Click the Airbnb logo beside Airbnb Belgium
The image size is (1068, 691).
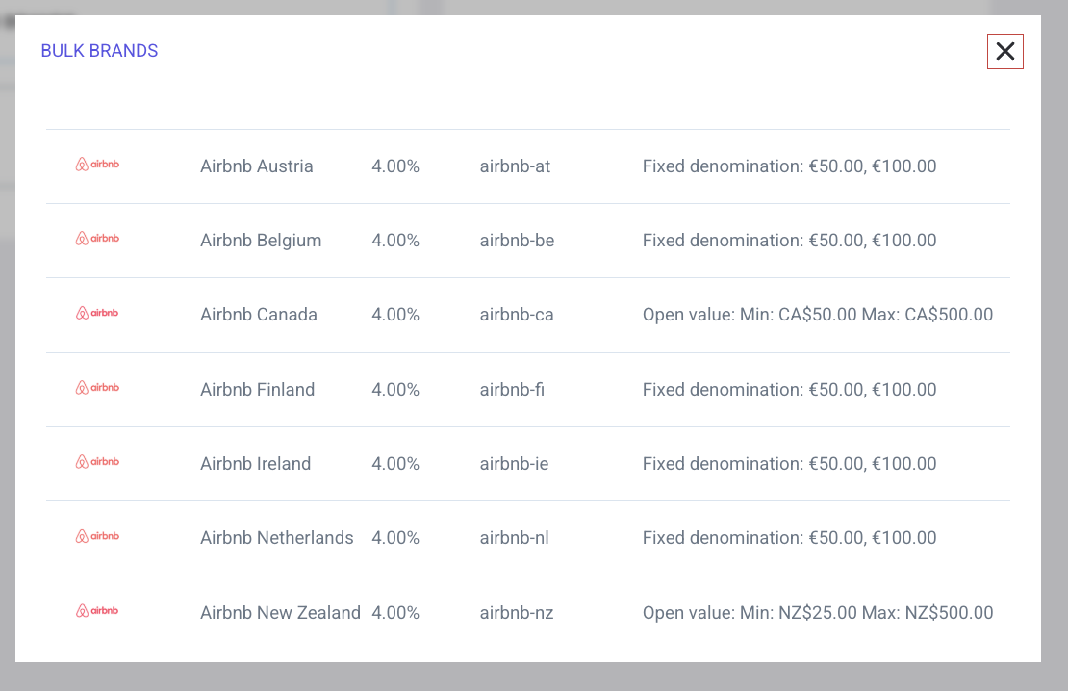coord(97,238)
